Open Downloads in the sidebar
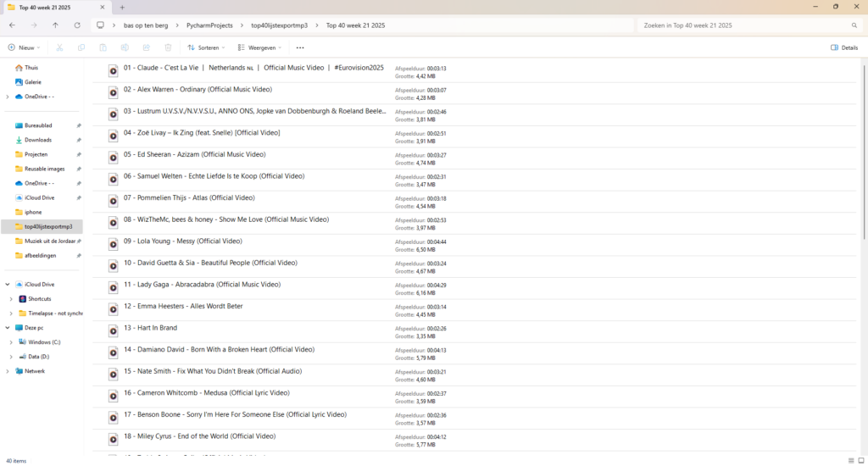Screen dimensions: 868x466 37,140
